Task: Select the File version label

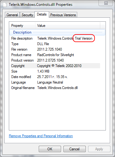Action: (x=19, y=49)
